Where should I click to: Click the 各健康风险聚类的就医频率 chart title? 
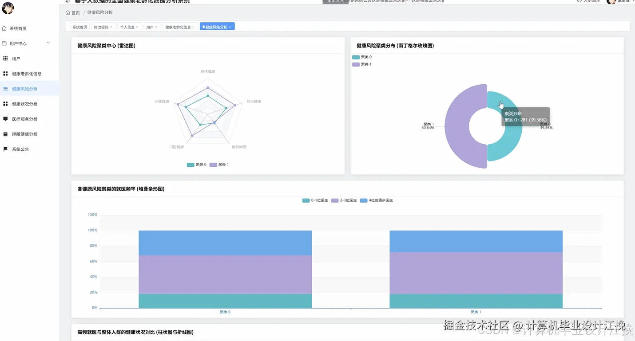pos(121,189)
